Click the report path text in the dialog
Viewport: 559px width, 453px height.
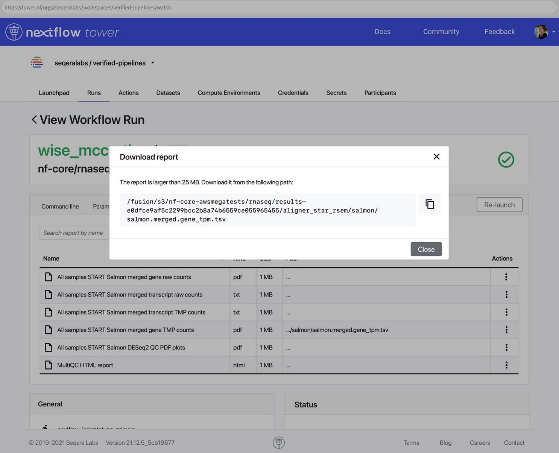(252, 210)
